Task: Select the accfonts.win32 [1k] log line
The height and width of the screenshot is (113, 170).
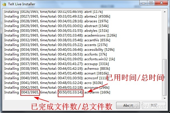Action: point(60,59)
